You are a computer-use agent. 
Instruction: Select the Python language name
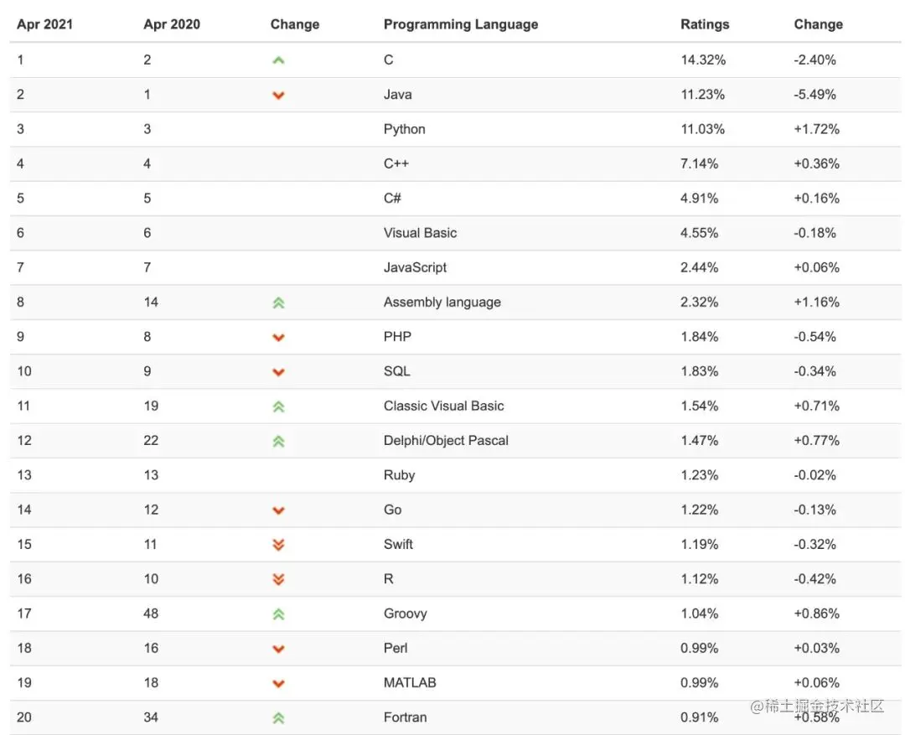pyautogui.click(x=404, y=129)
